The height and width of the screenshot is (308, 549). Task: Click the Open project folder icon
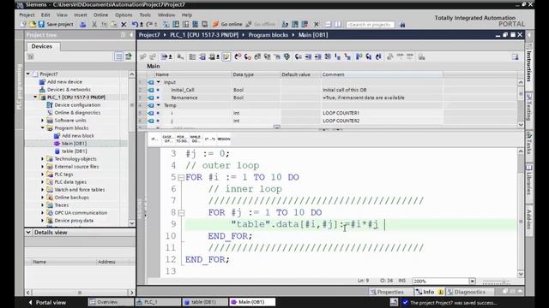(33, 24)
